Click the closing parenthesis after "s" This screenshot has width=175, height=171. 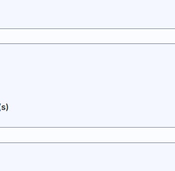point(7,107)
